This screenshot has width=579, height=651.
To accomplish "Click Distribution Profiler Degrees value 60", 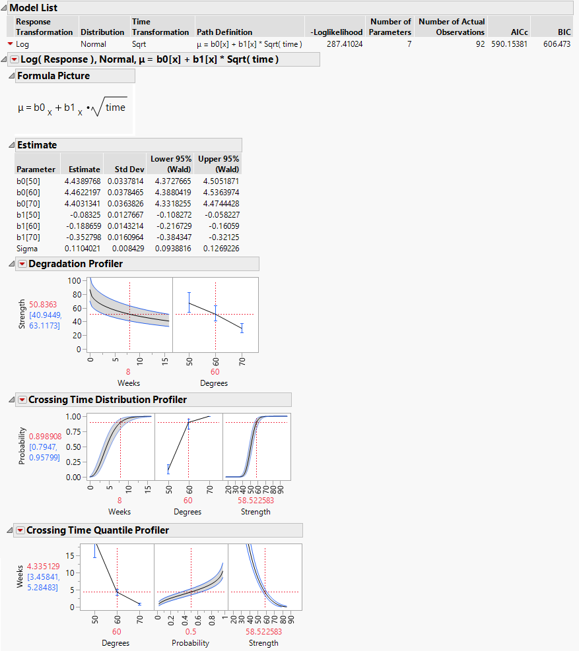I will click(x=188, y=501).
